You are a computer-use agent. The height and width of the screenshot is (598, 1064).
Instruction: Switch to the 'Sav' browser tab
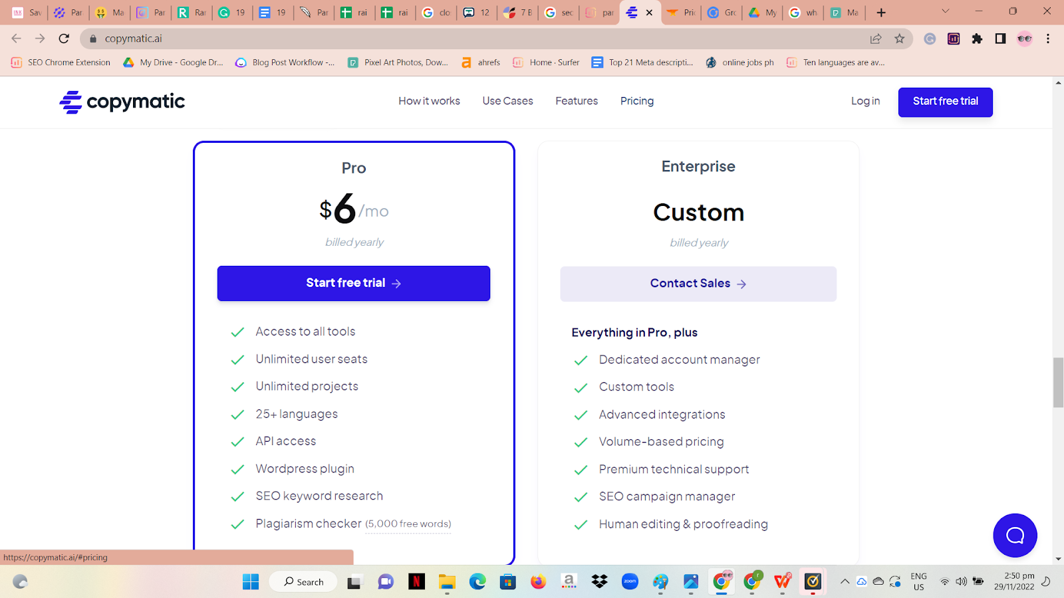pos(27,13)
